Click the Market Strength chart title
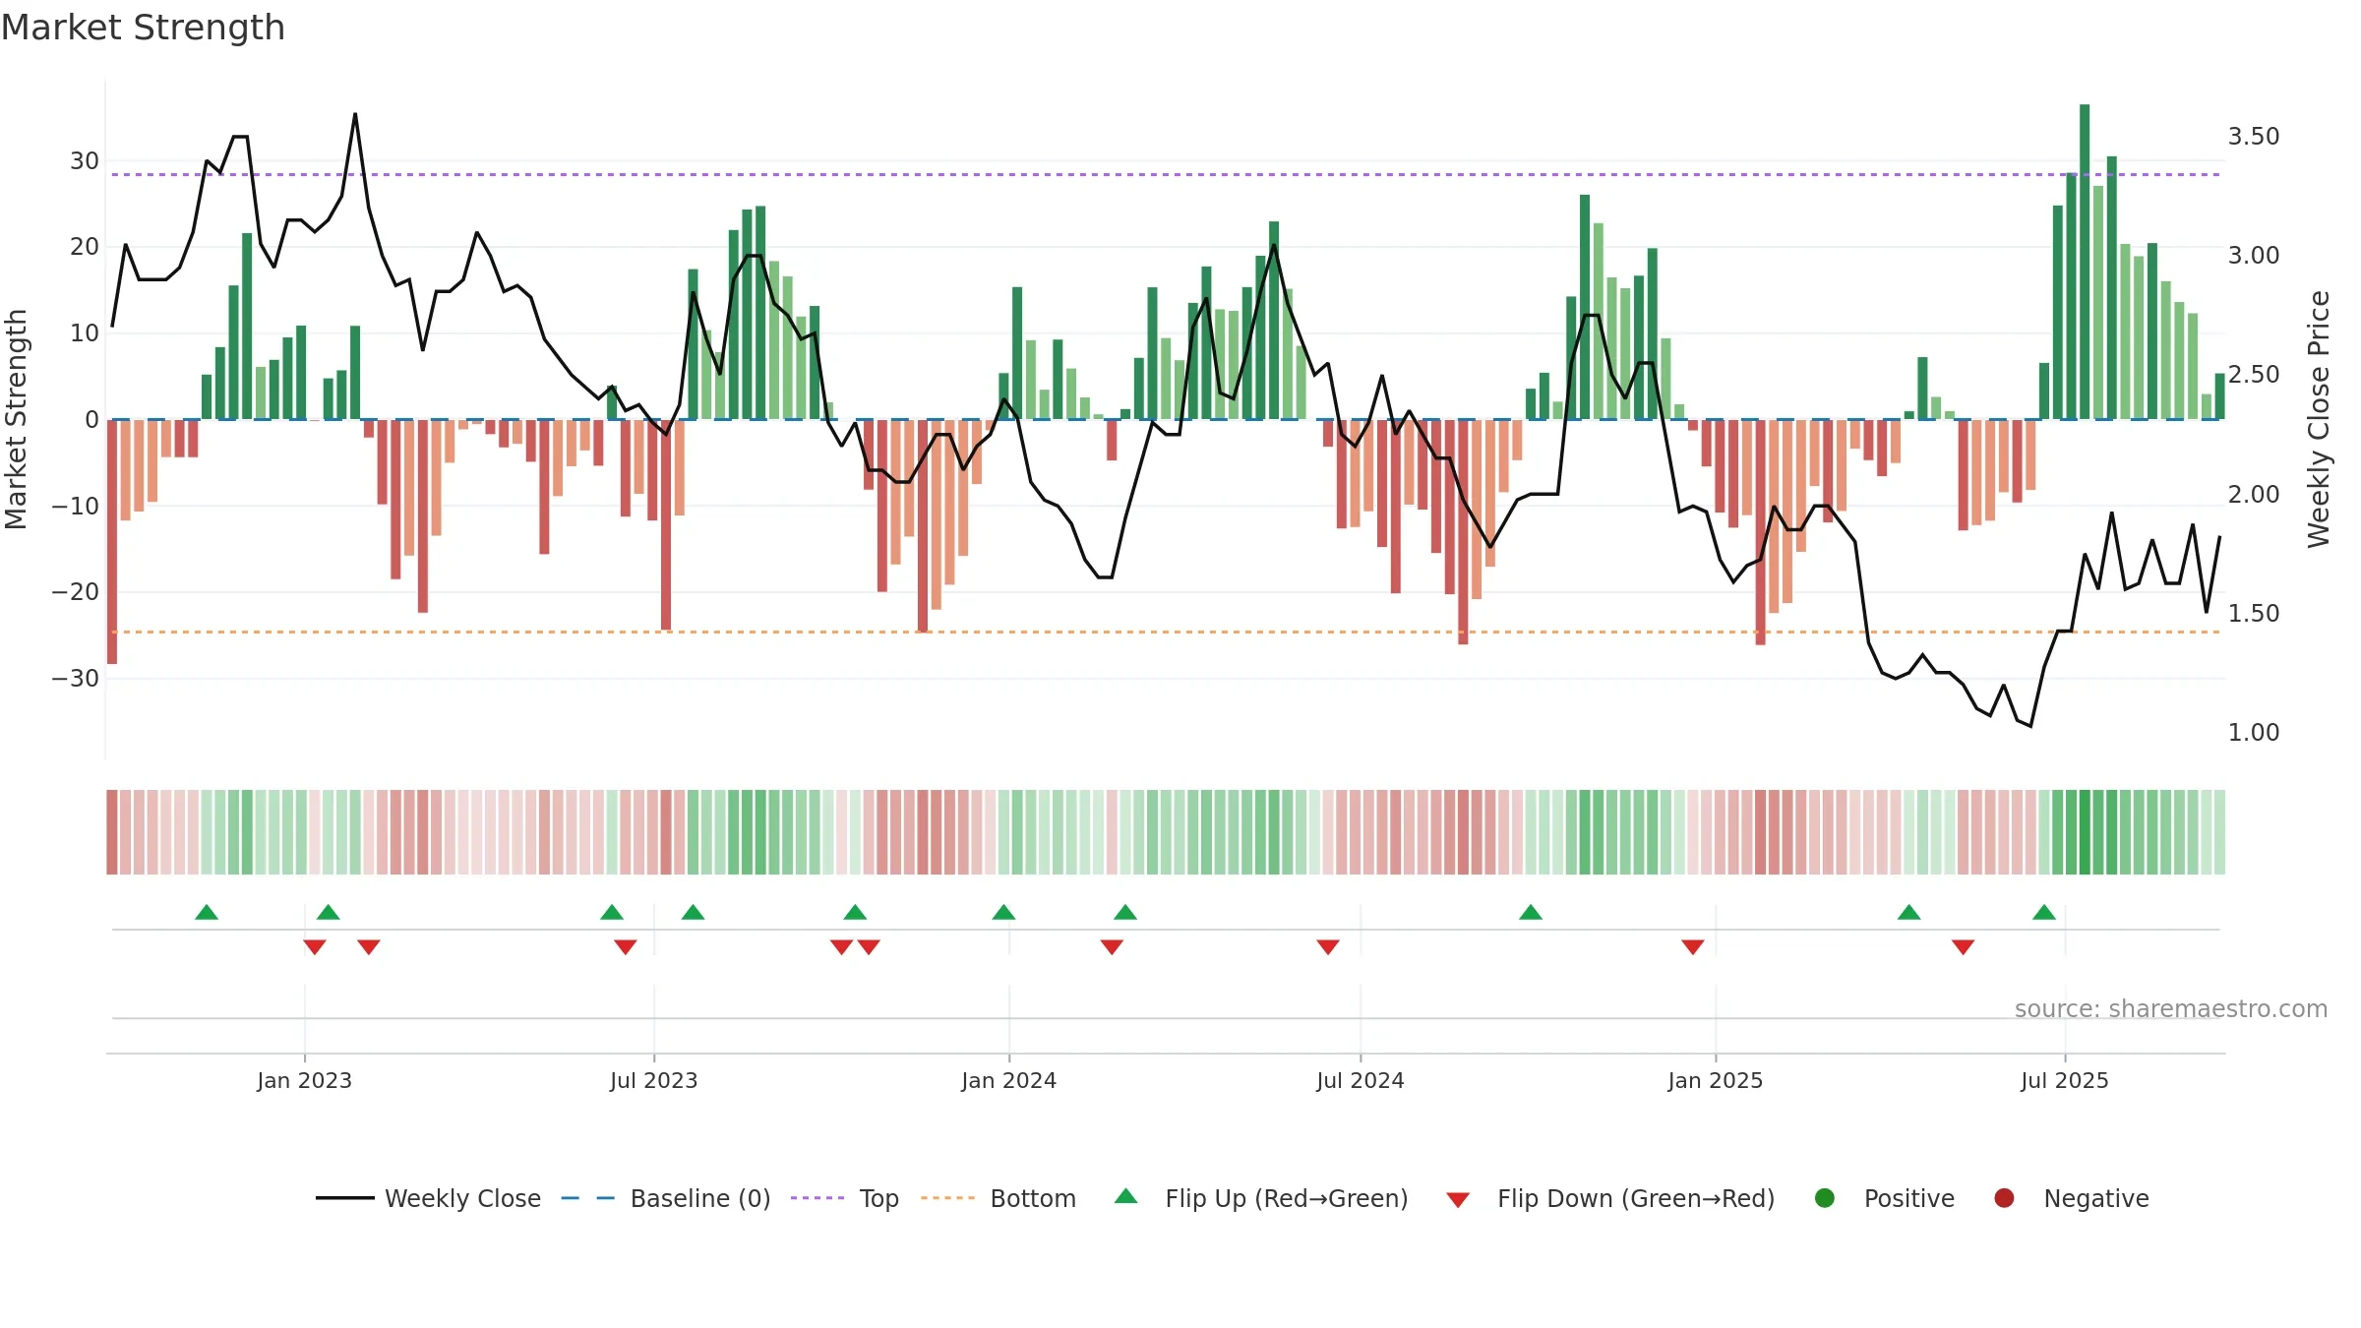The image size is (2361, 1328). tap(144, 28)
